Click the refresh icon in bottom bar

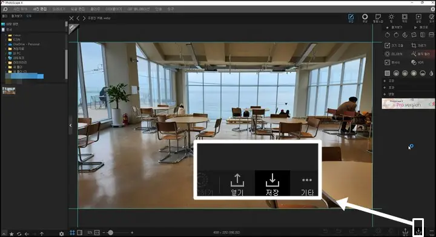click(x=19, y=234)
